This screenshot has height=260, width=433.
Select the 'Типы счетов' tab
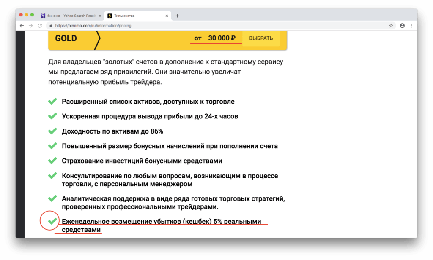tap(135, 15)
